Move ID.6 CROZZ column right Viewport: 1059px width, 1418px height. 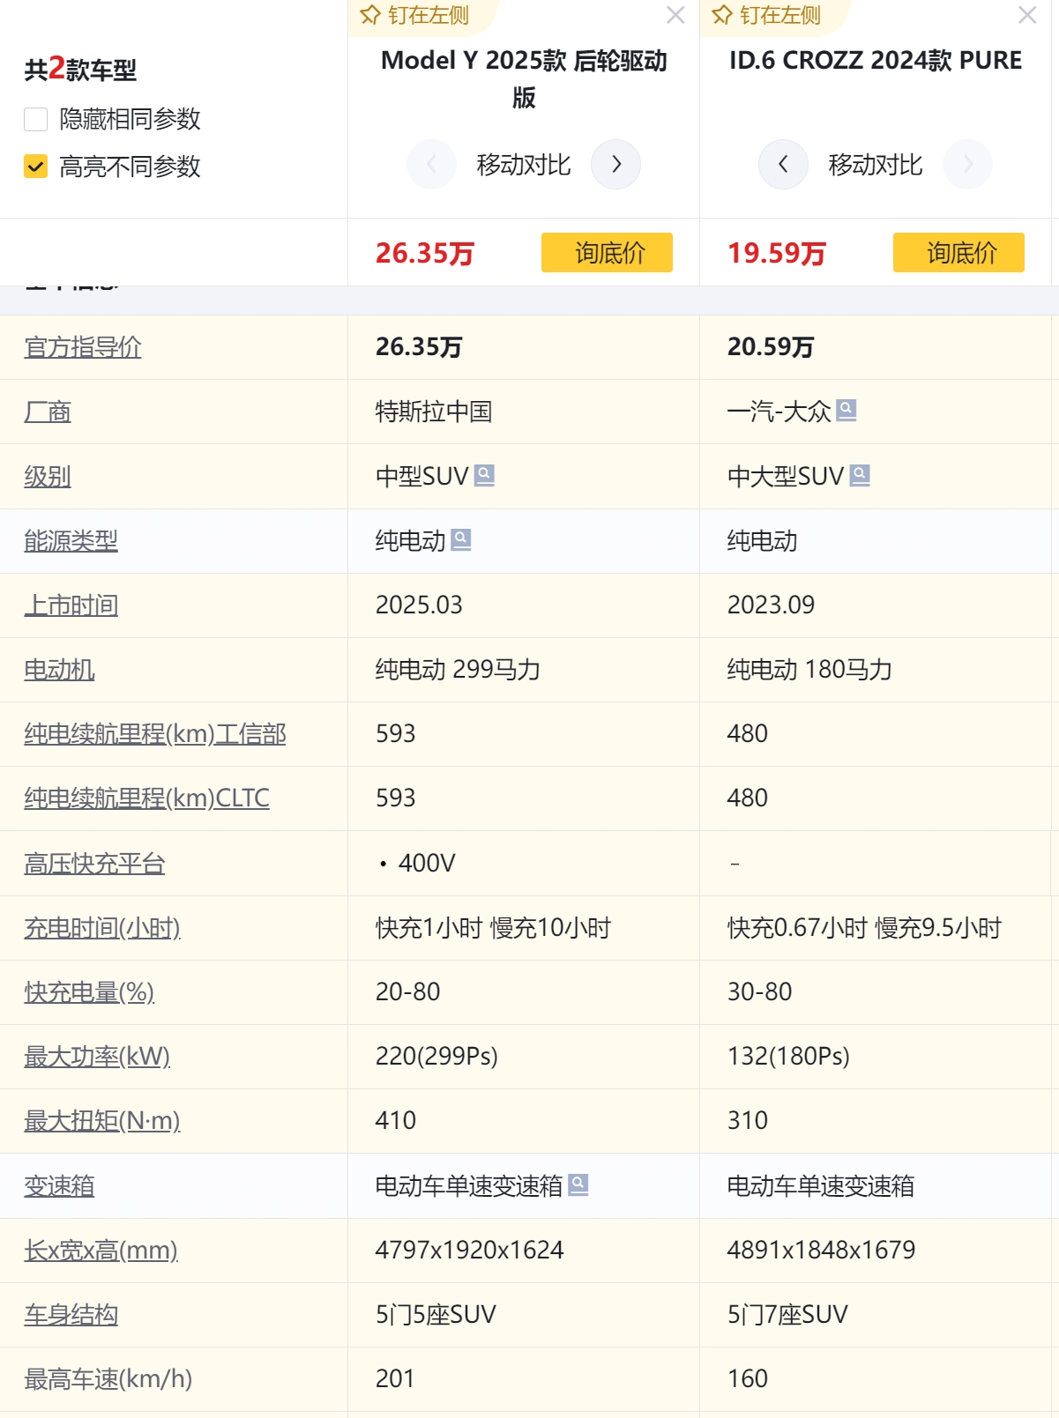click(x=967, y=164)
